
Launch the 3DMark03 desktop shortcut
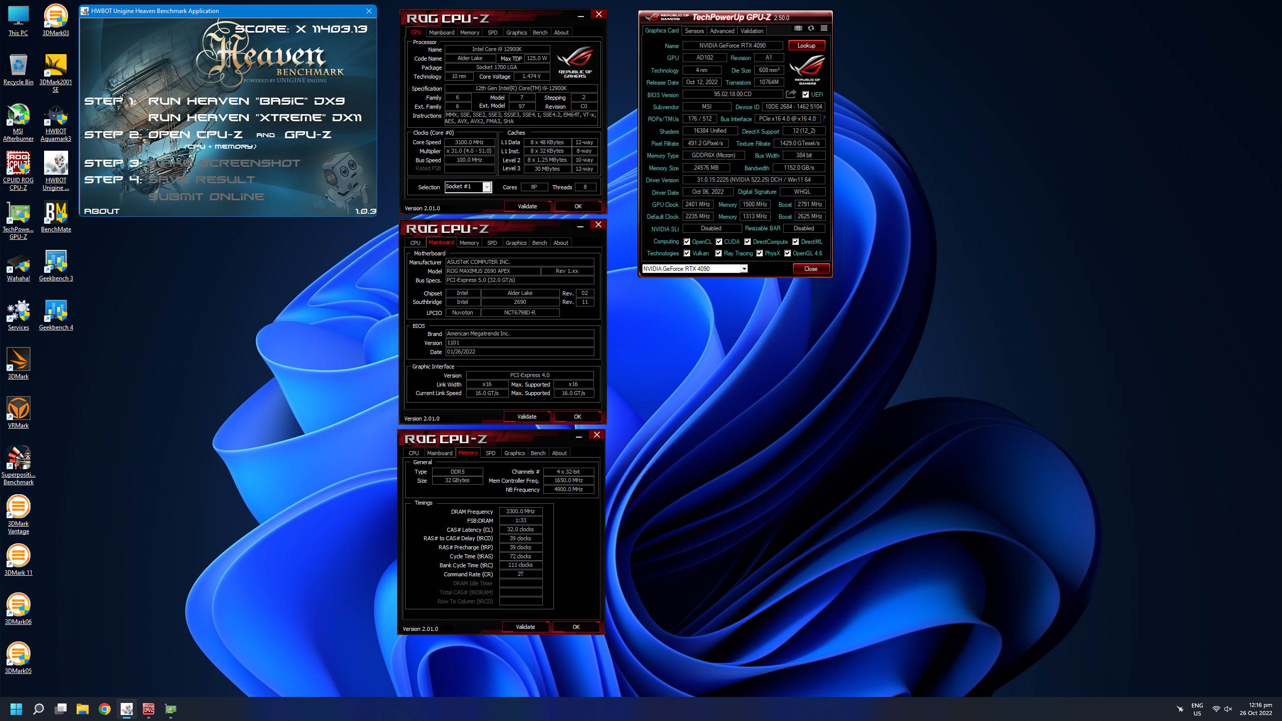coord(56,21)
